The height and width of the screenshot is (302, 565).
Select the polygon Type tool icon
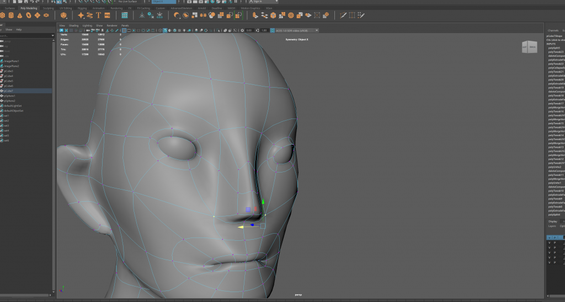point(98,15)
